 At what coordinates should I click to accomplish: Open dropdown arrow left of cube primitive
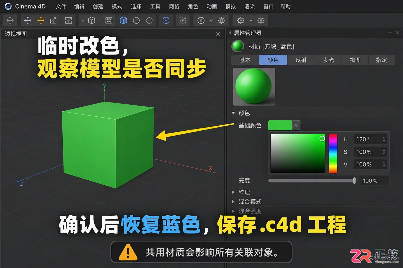83,21
